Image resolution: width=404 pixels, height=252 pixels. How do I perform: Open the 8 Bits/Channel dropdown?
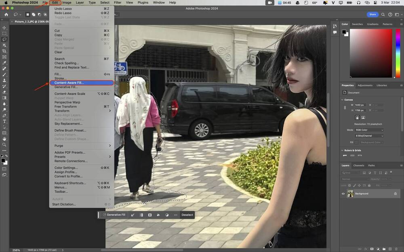[369, 136]
